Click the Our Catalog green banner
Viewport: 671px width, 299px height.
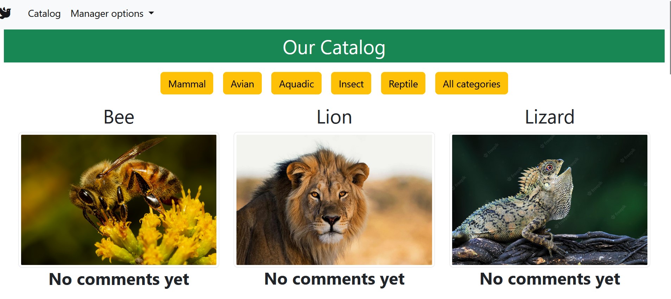tap(334, 46)
